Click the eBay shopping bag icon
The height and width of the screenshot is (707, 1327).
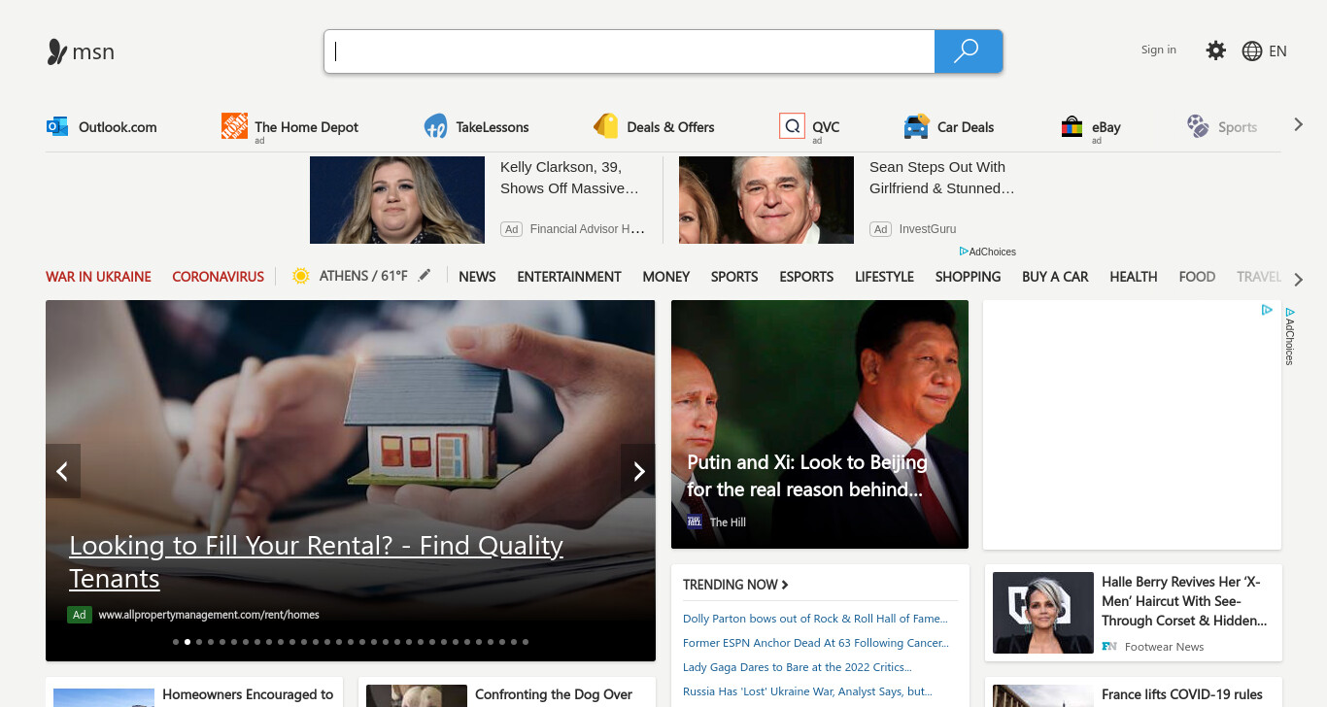click(x=1072, y=126)
